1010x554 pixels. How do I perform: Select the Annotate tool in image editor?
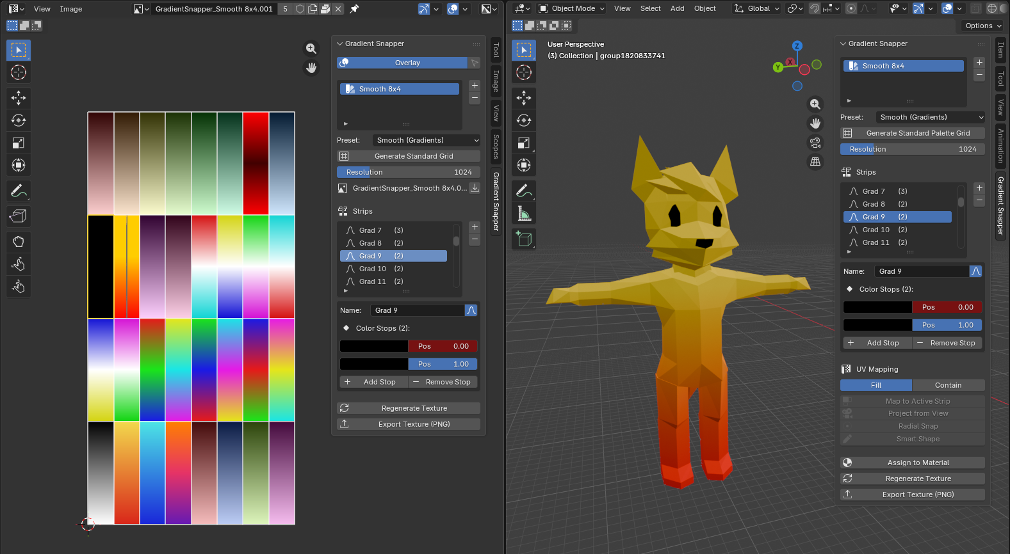(19, 191)
